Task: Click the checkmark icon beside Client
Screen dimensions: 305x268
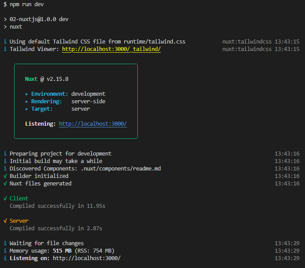Action: pos(5,199)
